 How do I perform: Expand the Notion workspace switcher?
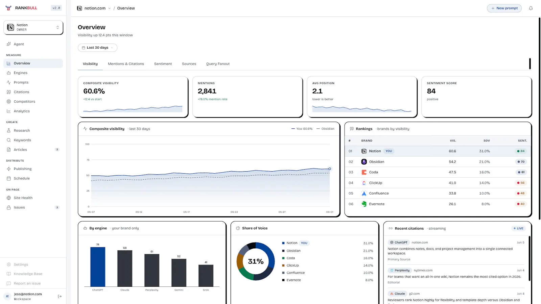(x=33, y=27)
